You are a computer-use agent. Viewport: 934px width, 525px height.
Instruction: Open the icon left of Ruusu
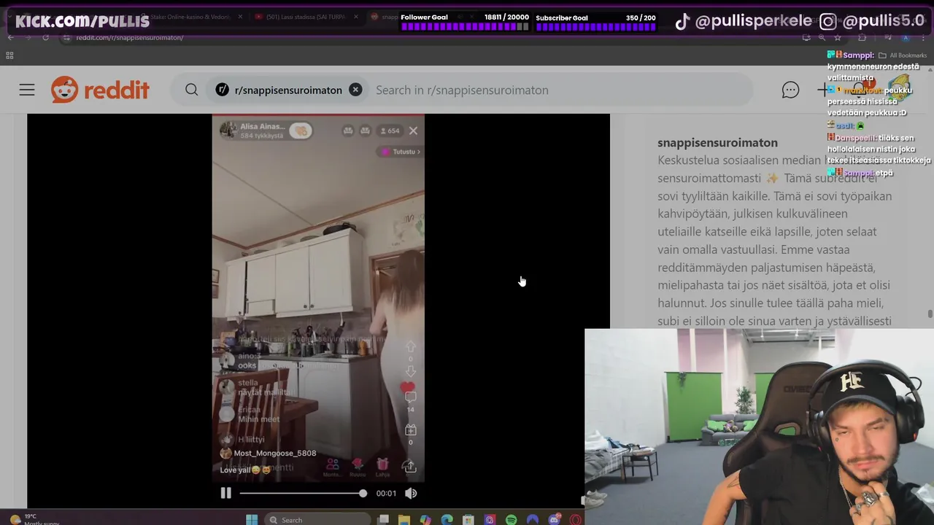tap(332, 467)
